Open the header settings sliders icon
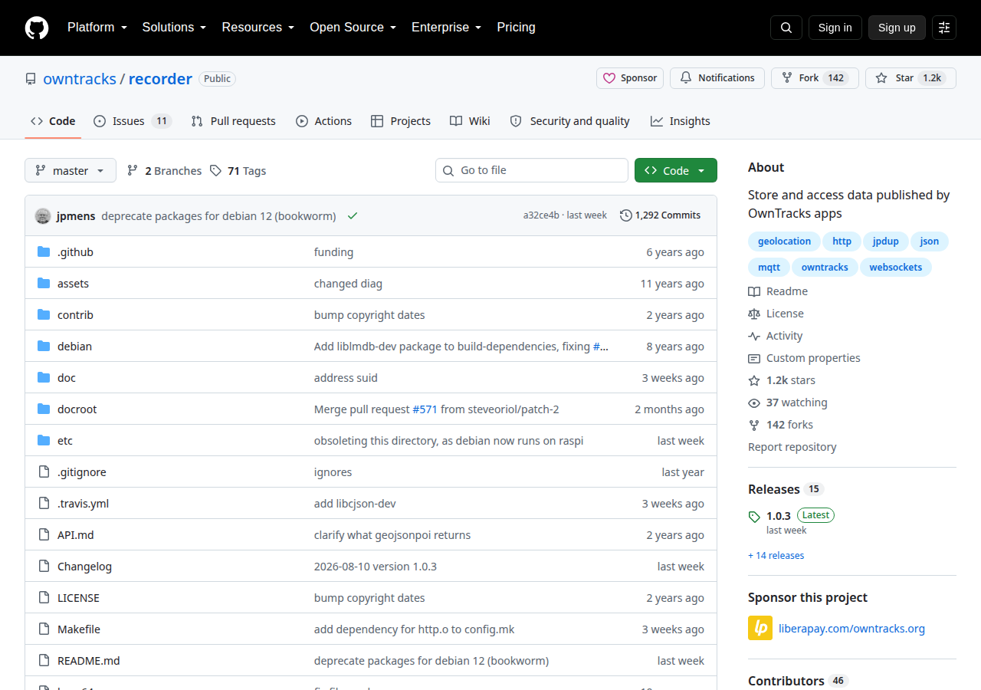The width and height of the screenshot is (981, 690). tap(944, 28)
